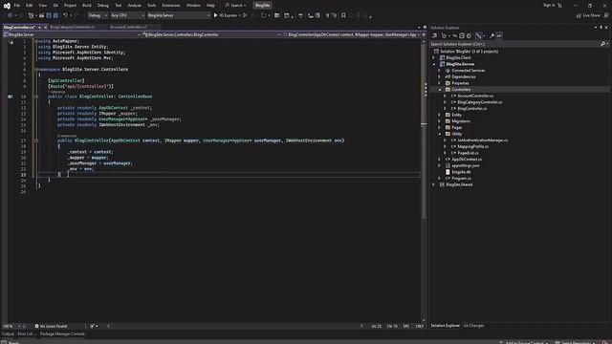Screen dimensions: 612x344
Task: Select AppDbContext.cs in Solution Explorer
Action: coord(467,160)
